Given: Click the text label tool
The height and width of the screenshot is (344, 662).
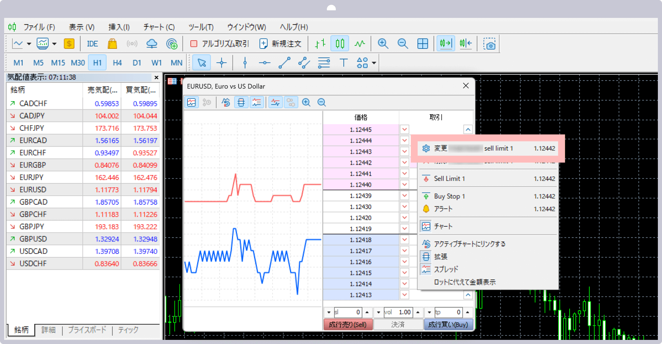Looking at the screenshot, I should coord(343,63).
